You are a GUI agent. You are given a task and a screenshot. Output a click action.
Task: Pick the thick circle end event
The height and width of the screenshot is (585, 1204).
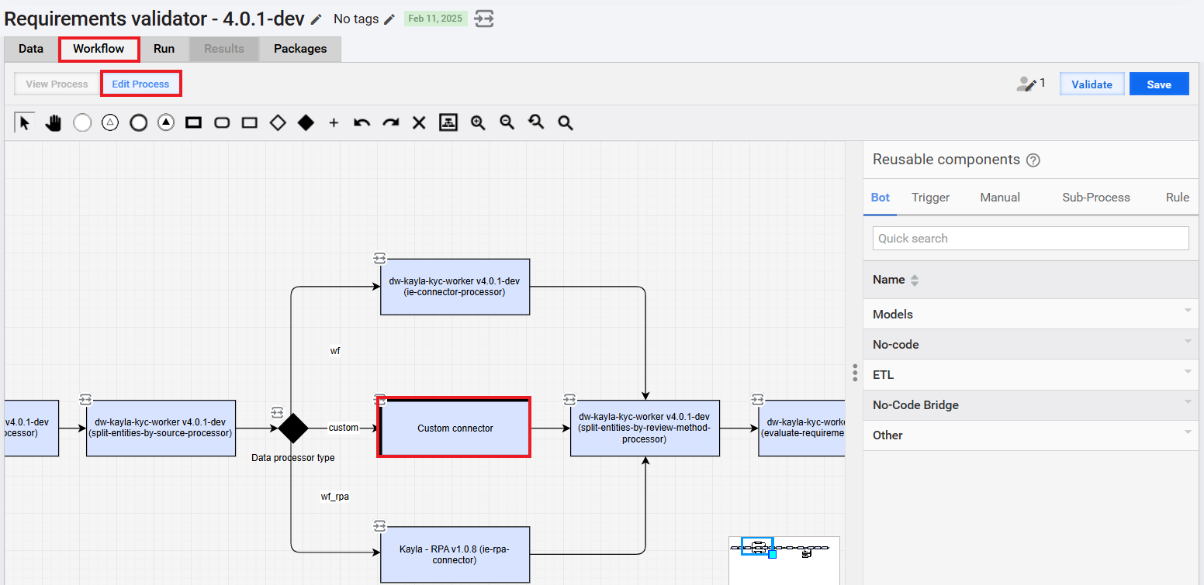tap(138, 122)
